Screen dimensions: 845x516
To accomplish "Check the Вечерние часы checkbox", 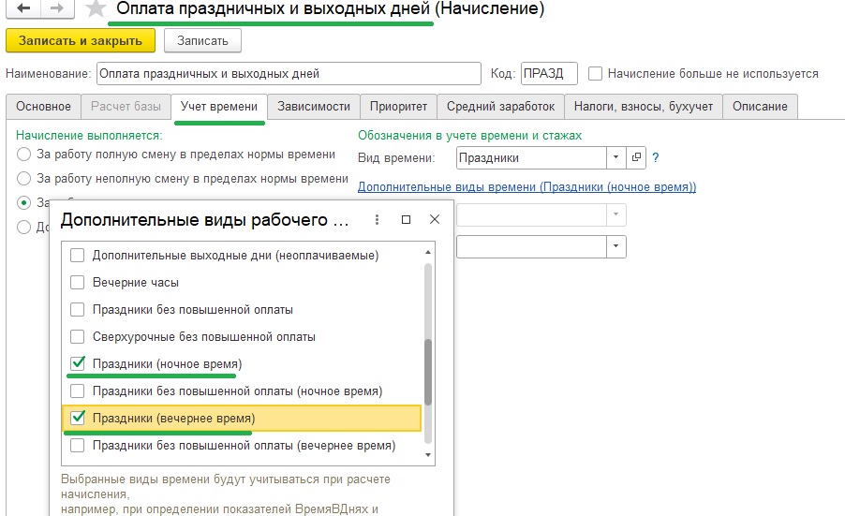I will point(78,282).
